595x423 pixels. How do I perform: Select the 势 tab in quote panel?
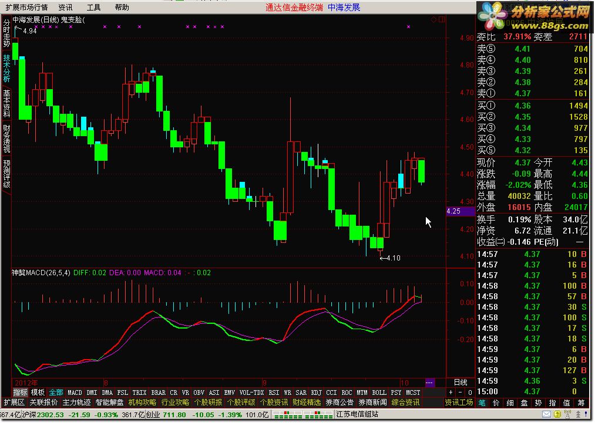click(538, 403)
